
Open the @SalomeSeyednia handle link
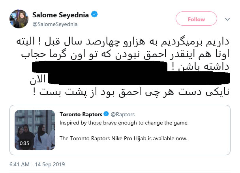(x=53, y=24)
